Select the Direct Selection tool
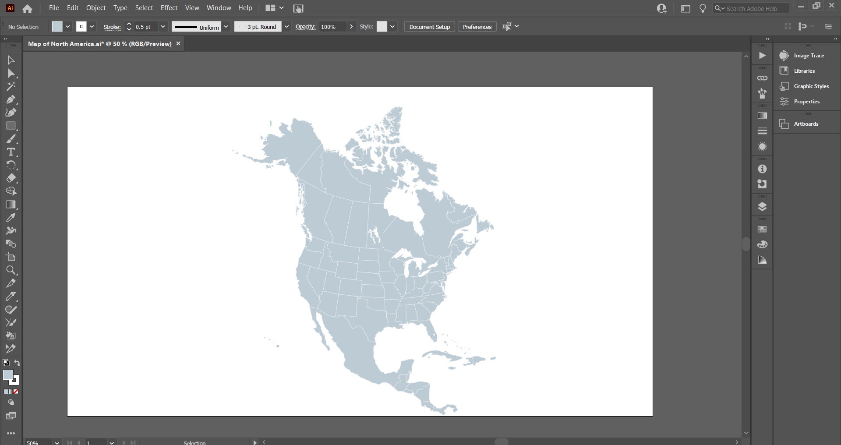The height and width of the screenshot is (445, 841). tap(11, 73)
